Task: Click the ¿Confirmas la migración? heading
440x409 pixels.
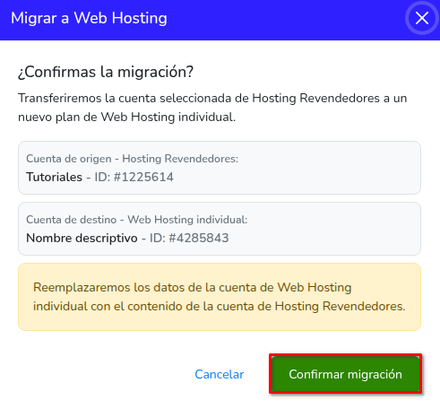Action: (106, 73)
